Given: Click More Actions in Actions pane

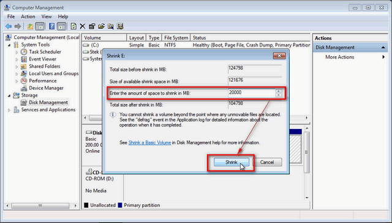Looking at the screenshot, I should [x=339, y=57].
